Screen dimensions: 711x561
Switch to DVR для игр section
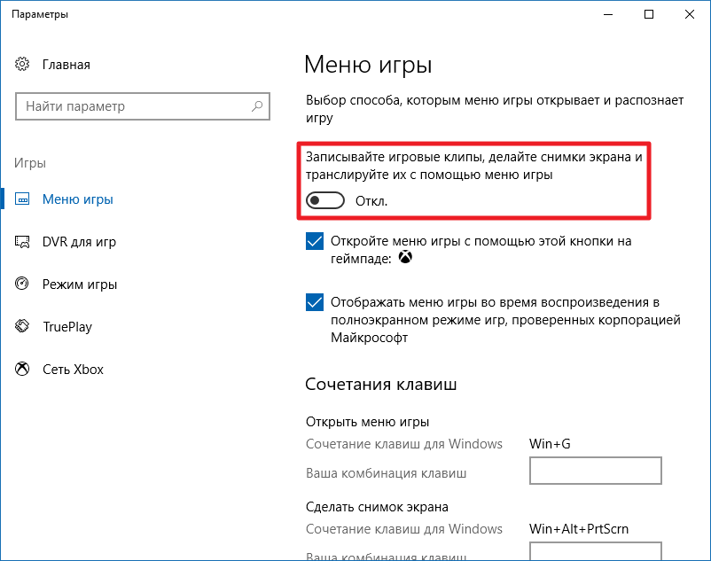[79, 242]
